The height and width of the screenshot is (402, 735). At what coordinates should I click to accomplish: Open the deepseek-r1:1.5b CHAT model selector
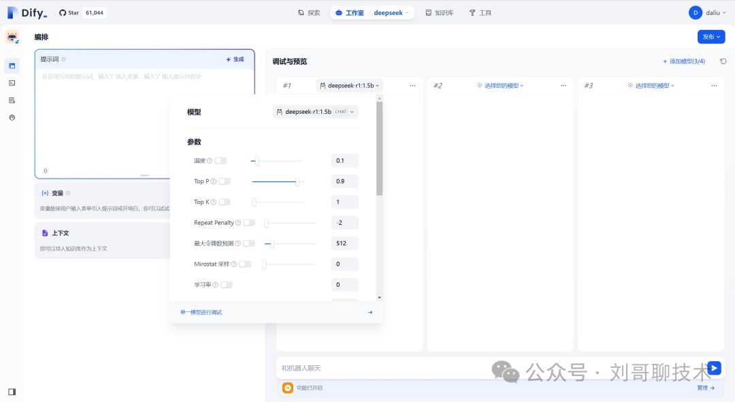(316, 112)
